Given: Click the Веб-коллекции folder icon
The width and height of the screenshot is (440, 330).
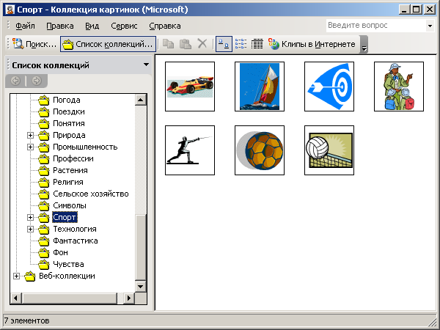Looking at the screenshot, I should tap(30, 276).
